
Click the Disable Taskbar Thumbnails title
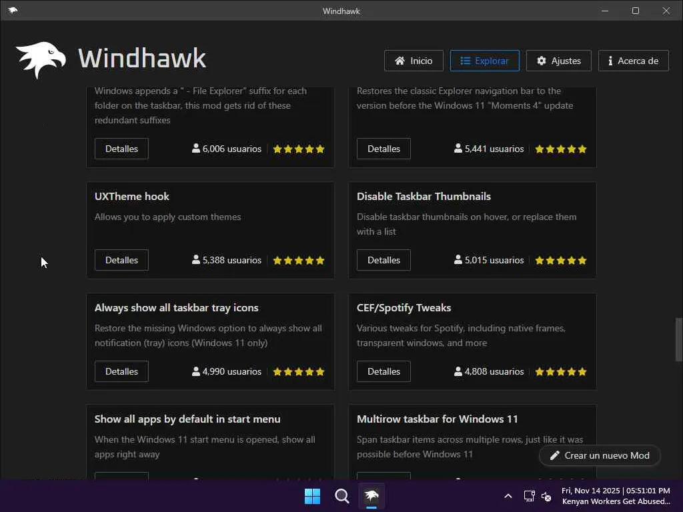(x=424, y=197)
